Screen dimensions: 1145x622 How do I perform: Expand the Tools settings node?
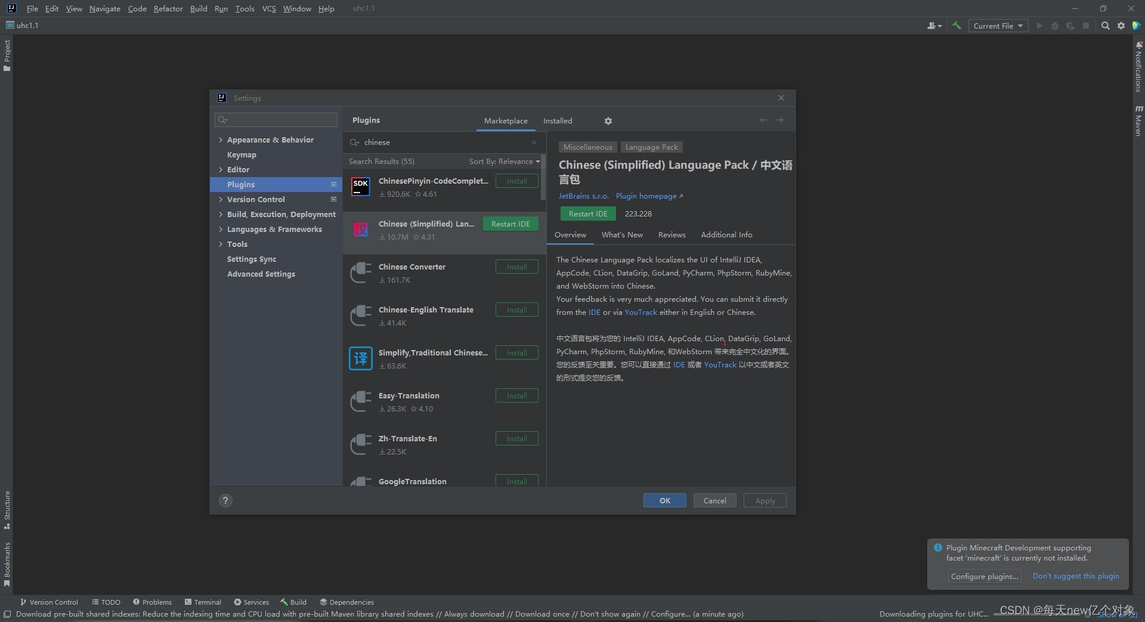221,244
